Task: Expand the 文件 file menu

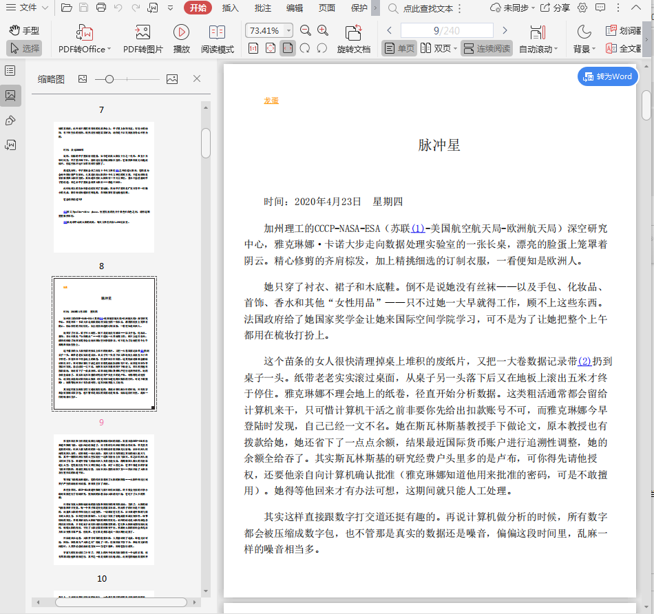Action: pyautogui.click(x=29, y=8)
